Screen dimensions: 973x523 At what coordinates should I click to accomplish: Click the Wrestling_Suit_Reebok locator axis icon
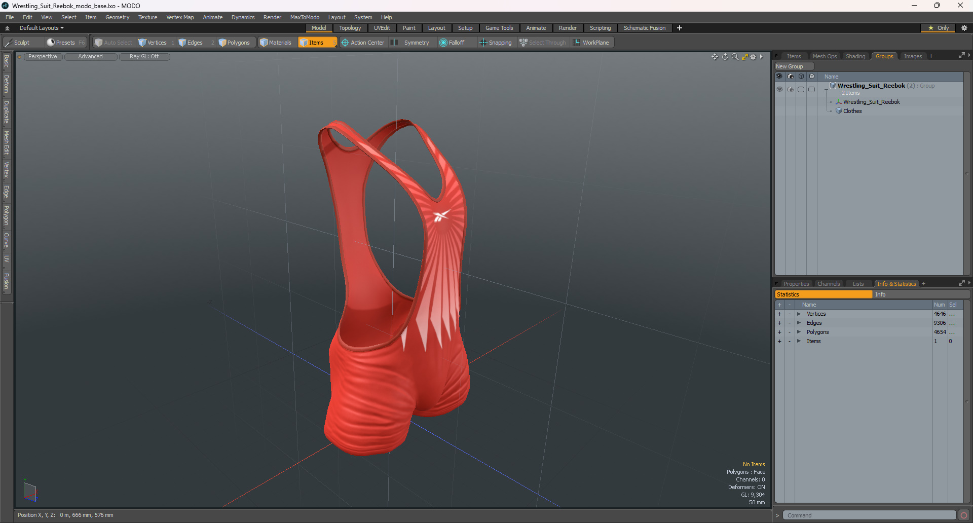click(x=839, y=102)
